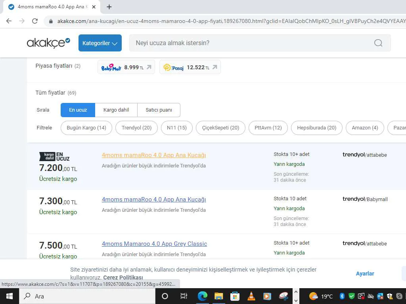Open the Çerez Politikası link
406x304 pixels.
click(123, 277)
